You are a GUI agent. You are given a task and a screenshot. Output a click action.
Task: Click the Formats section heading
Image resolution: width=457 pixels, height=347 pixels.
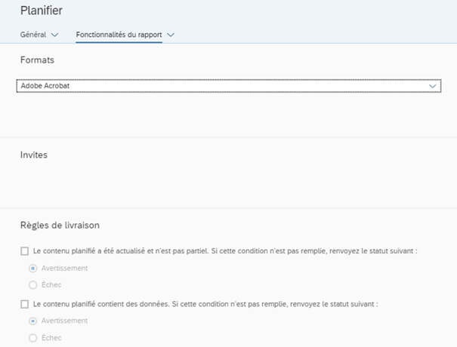[37, 60]
